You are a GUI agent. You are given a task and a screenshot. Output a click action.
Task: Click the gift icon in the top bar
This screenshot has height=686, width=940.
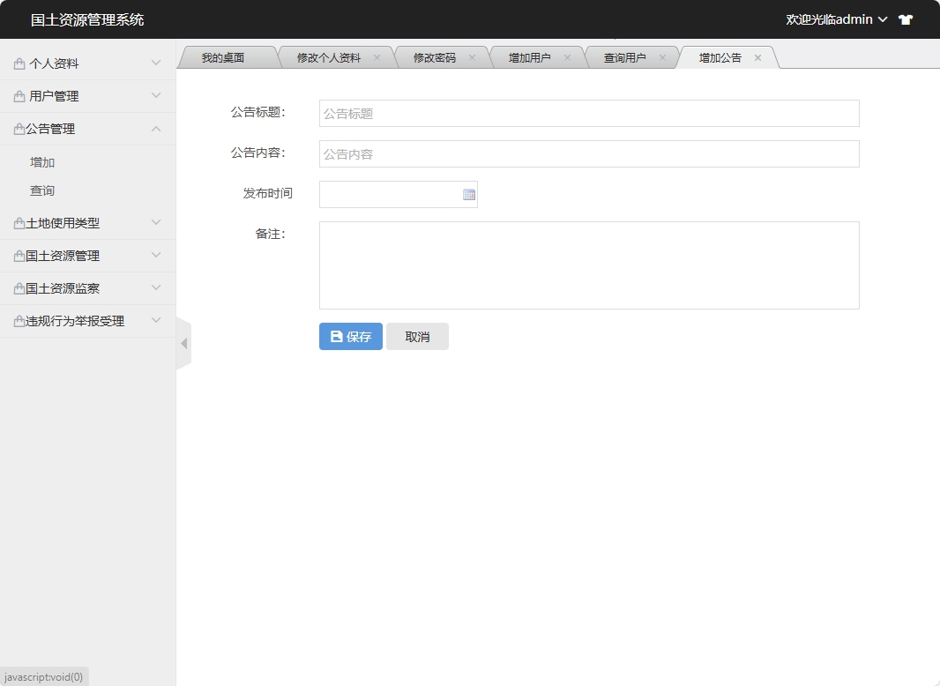click(905, 19)
